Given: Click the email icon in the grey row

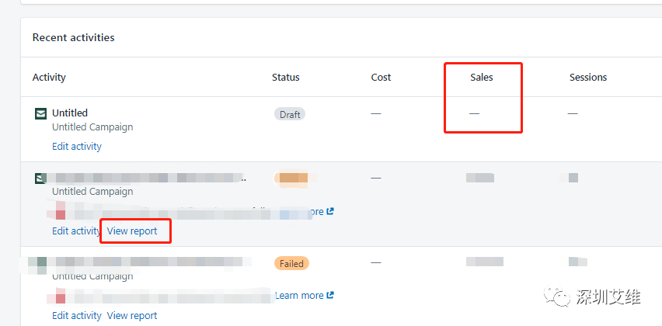Looking at the screenshot, I should pyautogui.click(x=40, y=179).
